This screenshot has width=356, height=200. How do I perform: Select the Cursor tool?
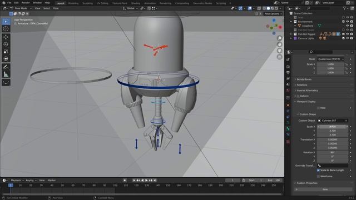point(6,29)
